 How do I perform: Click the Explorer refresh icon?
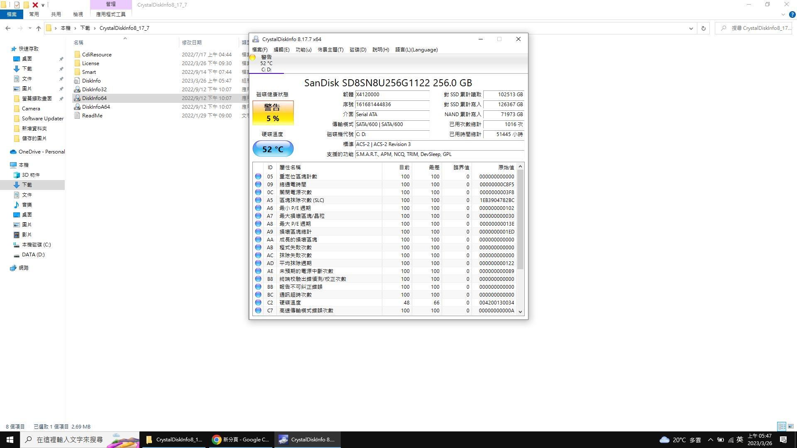(703, 28)
